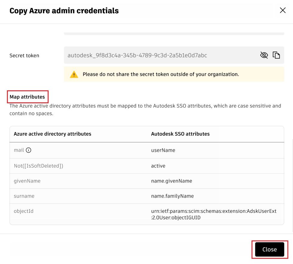Click the Azure active directory attributes header
Viewport: 293px width, 264px height.
(53, 134)
